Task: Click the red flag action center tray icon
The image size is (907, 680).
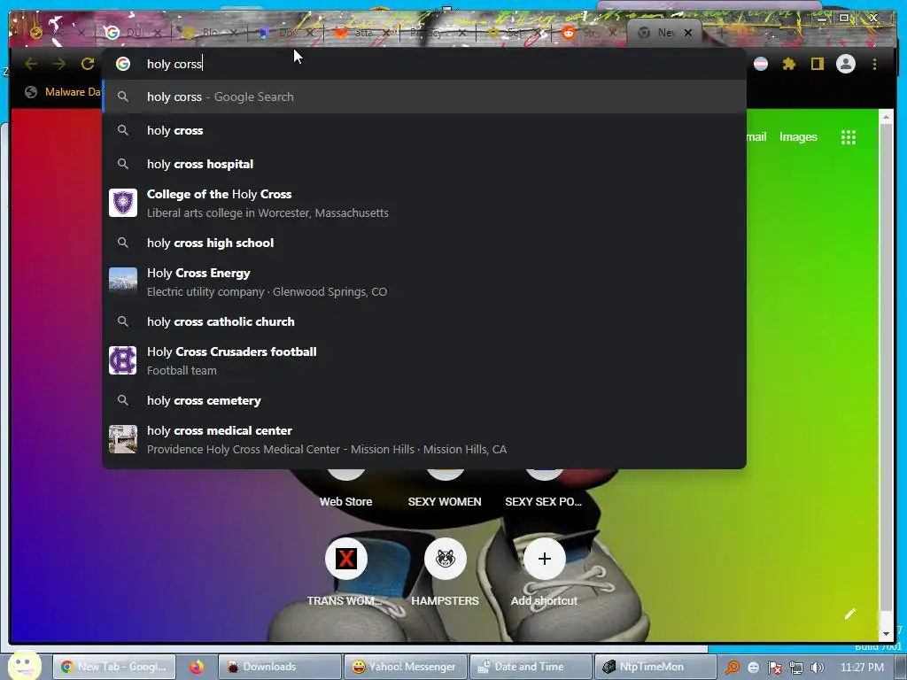Action: [775, 668]
